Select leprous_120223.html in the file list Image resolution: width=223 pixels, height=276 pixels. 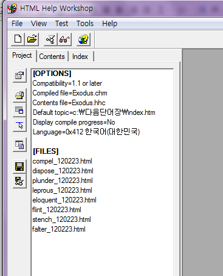62,190
